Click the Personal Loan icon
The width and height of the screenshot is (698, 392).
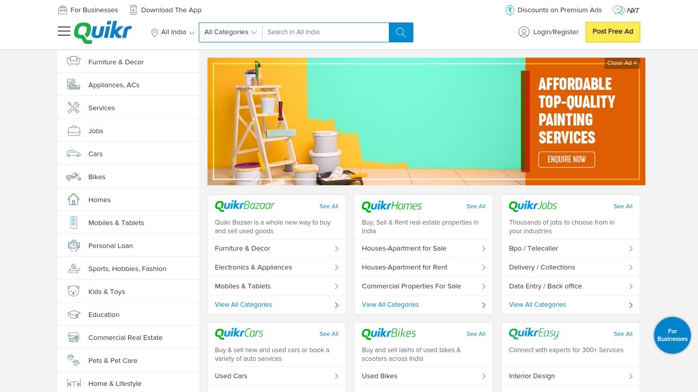coord(74,246)
